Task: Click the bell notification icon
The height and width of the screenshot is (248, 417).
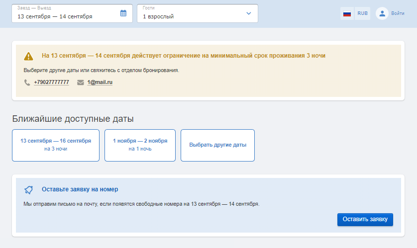Action: (x=28, y=189)
